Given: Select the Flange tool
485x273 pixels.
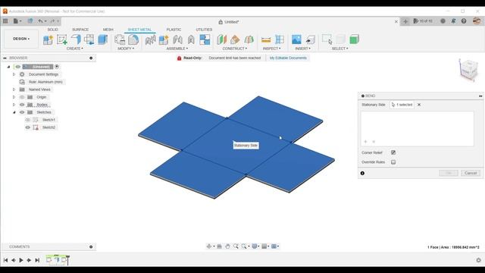Looking at the screenshot, I should [x=76, y=39].
